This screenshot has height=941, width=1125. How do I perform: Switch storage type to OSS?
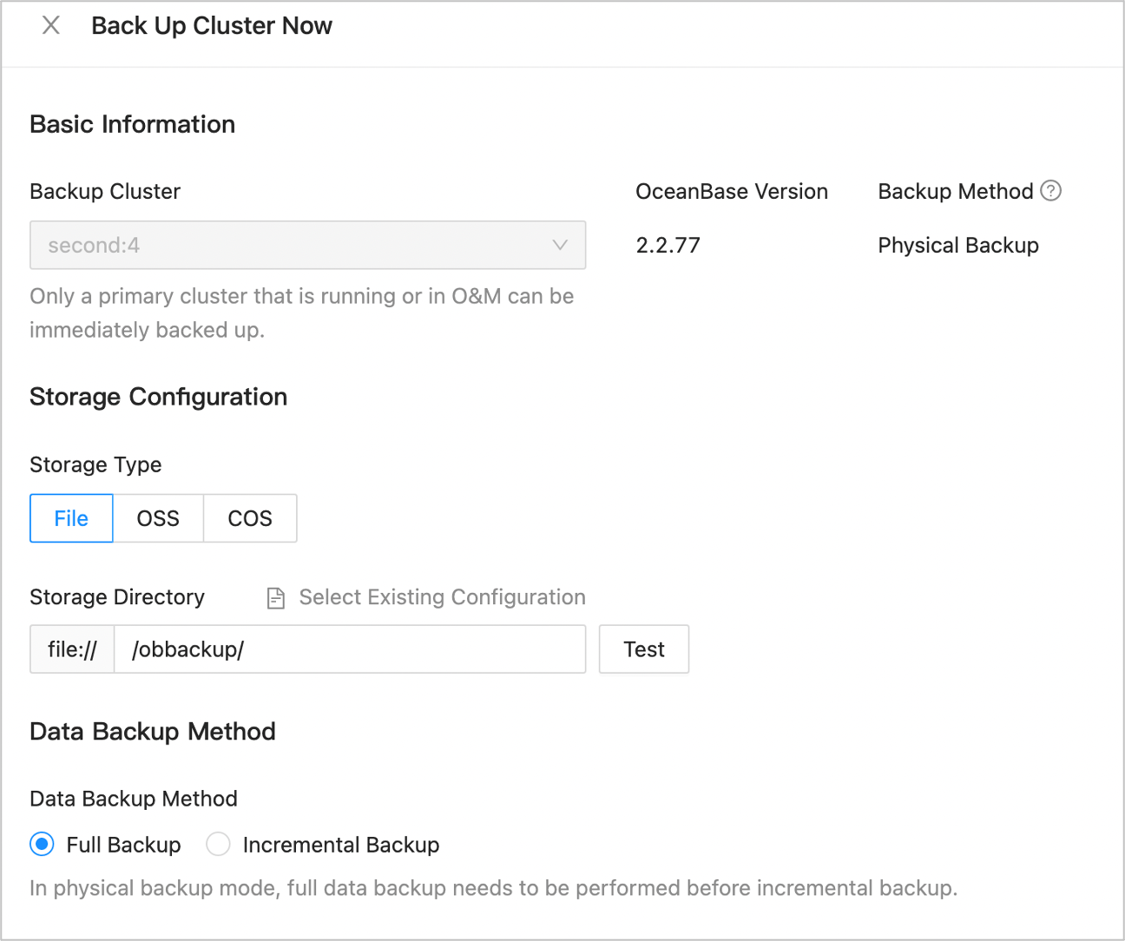[x=158, y=518]
